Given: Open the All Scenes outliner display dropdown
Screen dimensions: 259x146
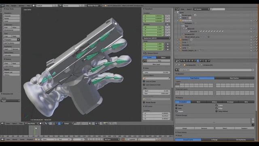Looking at the screenshot, I should tap(202, 9).
